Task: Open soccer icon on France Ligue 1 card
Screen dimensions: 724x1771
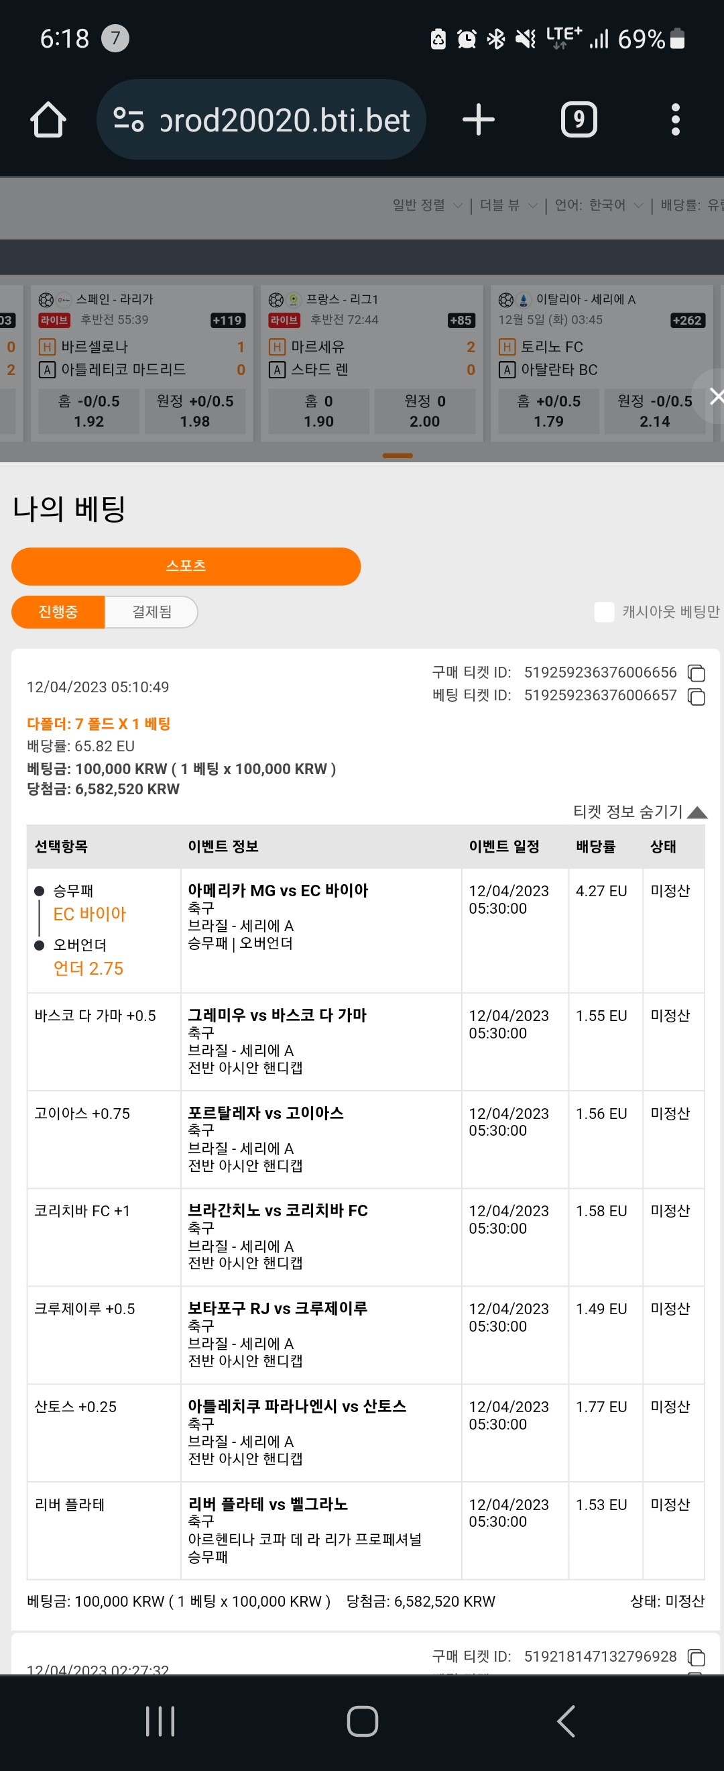Action: coord(276,300)
